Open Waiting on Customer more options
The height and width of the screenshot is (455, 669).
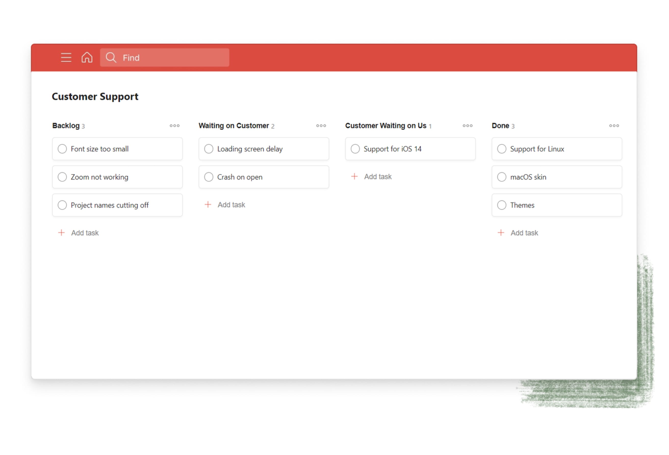tap(321, 126)
